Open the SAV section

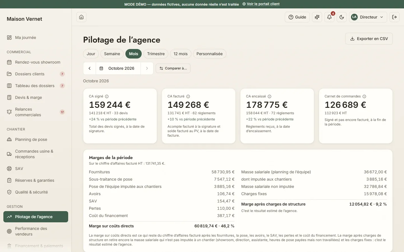point(36,169)
